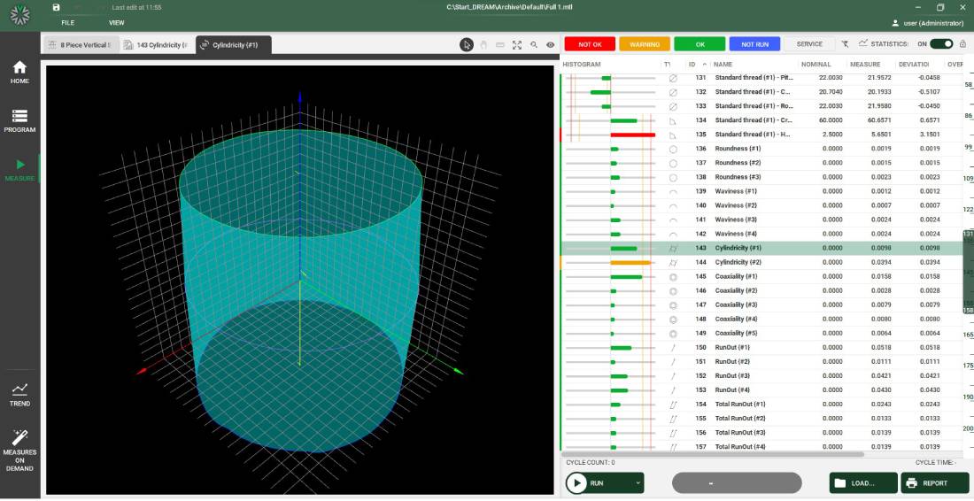Click the save disk icon in title bar
Image resolution: width=974 pixels, height=501 pixels.
click(57, 7)
